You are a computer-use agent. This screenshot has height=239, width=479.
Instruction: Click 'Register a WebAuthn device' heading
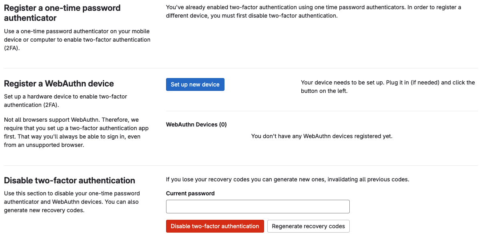click(59, 84)
